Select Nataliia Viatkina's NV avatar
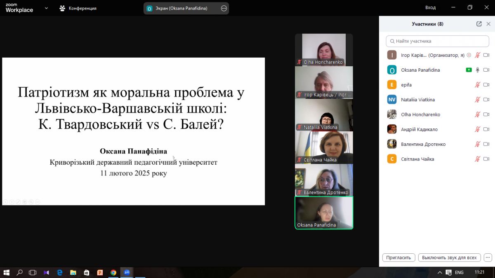 pos(392,100)
